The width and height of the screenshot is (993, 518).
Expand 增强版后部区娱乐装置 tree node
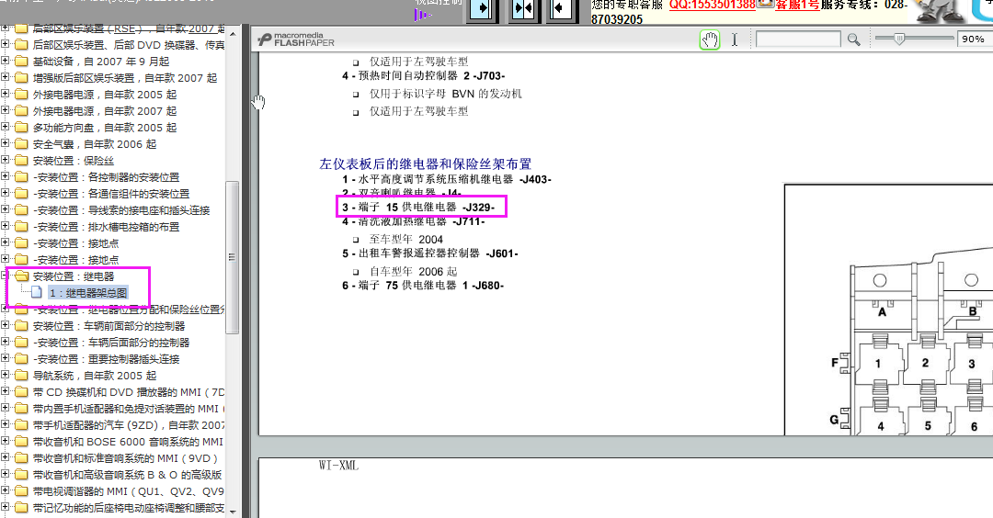[x=6, y=77]
